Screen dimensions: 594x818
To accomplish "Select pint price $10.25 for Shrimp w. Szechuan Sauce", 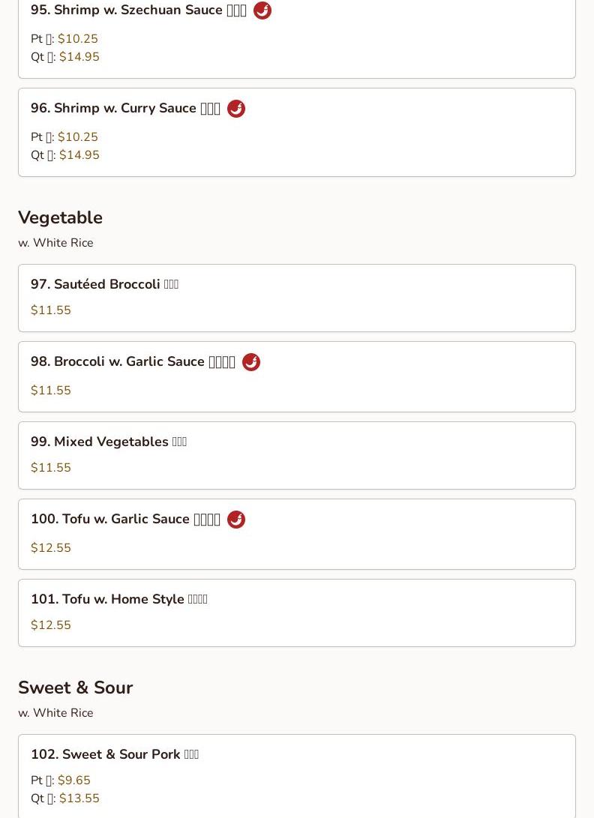I will (x=78, y=39).
